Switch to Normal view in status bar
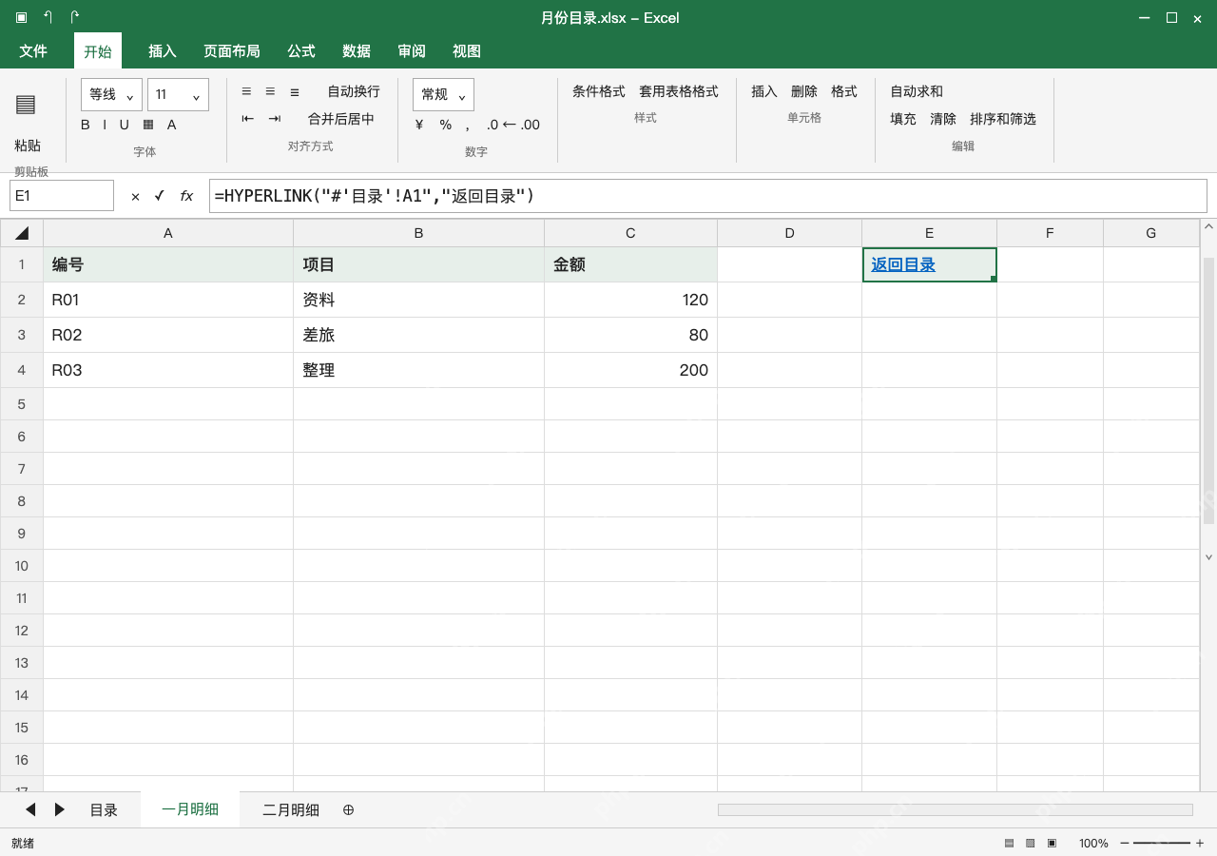Screen dimensions: 1217x856 (x=1009, y=844)
